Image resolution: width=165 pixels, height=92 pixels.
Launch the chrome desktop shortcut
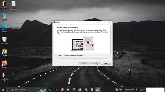(x=4, y=52)
